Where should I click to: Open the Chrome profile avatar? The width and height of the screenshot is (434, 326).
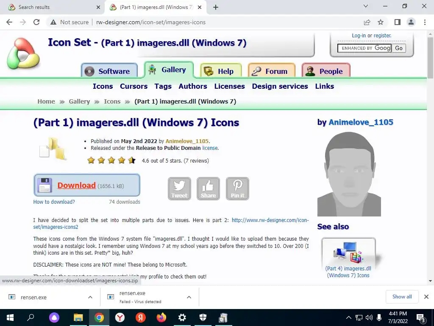point(411,22)
